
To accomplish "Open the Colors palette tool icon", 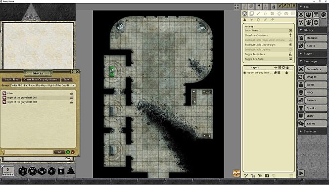I will point(324,15).
